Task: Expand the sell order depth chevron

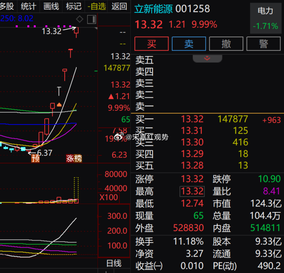Action: 207,58
